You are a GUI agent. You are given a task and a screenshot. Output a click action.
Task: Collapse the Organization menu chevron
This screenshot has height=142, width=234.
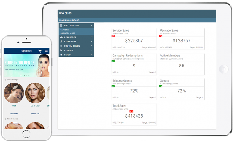[92, 26]
